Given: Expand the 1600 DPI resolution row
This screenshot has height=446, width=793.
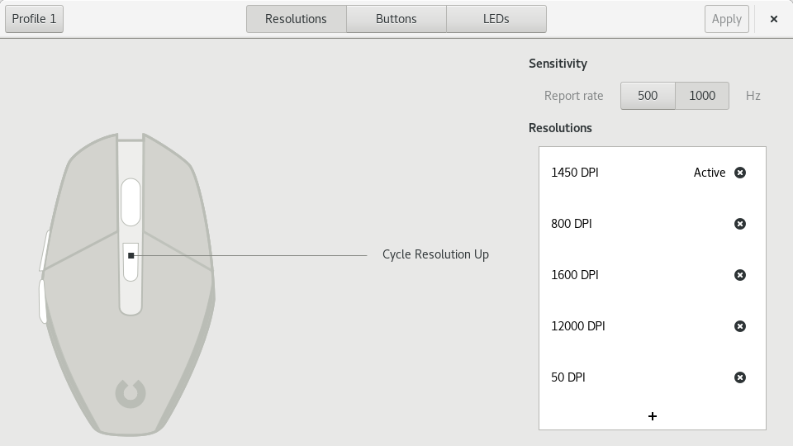Looking at the screenshot, I should pyautogui.click(x=628, y=275).
